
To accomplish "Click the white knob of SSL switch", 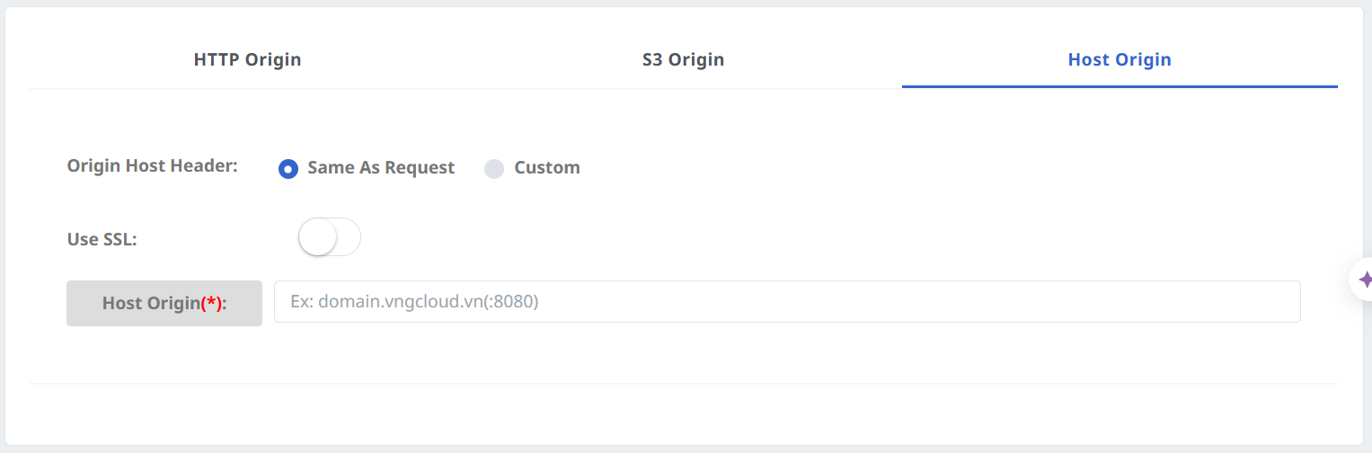I will click(x=318, y=237).
